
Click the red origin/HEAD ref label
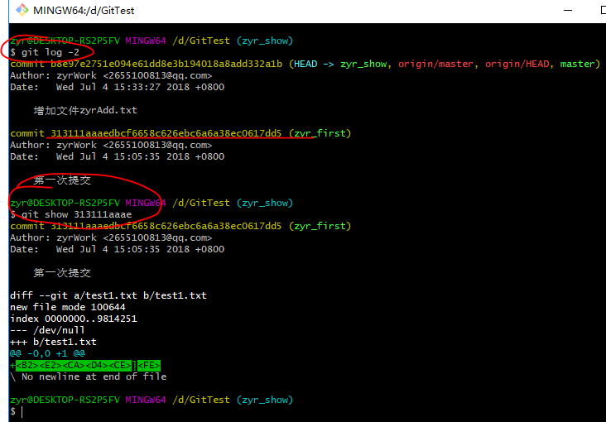517,64
